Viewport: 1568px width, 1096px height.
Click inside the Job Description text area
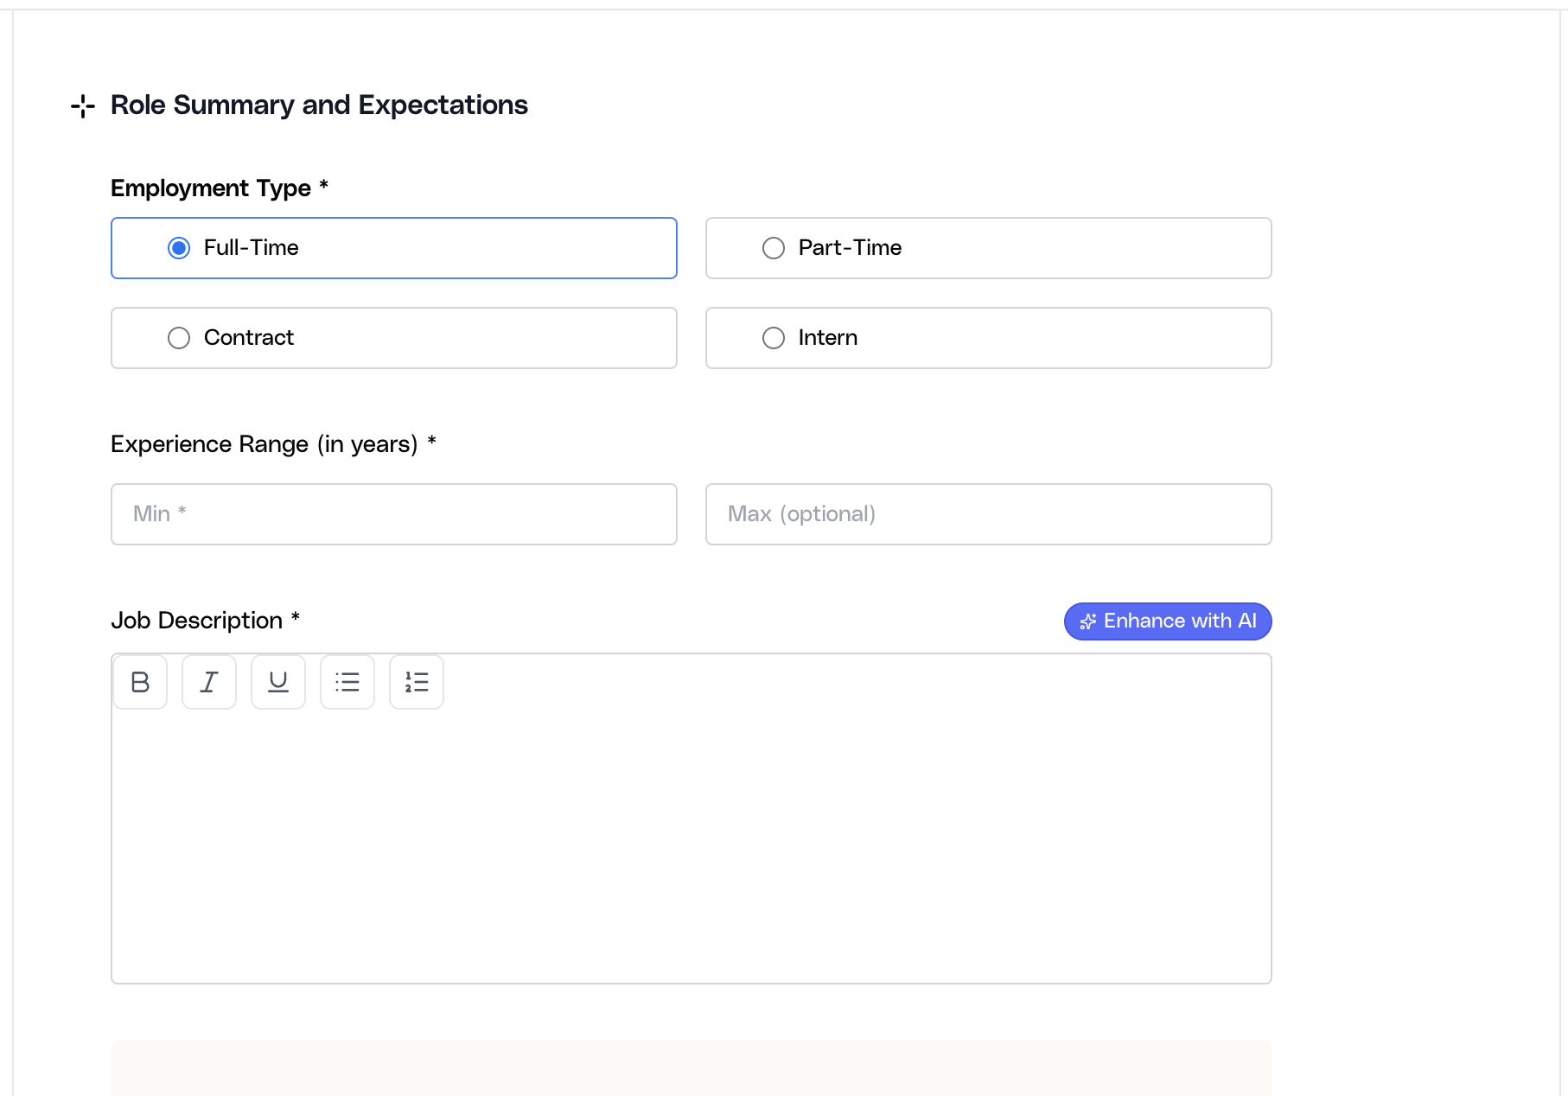point(692,847)
